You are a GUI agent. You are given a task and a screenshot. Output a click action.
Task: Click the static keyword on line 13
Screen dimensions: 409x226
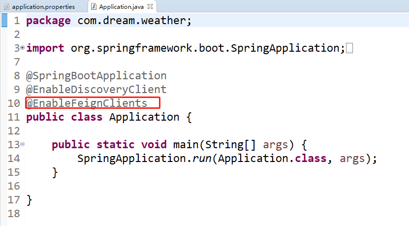click(116, 145)
